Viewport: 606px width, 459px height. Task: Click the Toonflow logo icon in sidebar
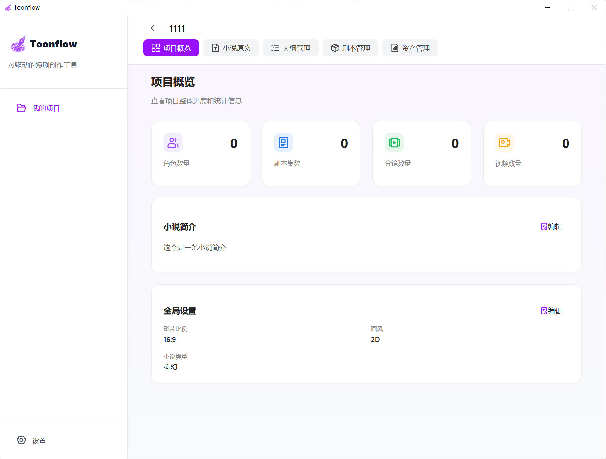[x=18, y=44]
